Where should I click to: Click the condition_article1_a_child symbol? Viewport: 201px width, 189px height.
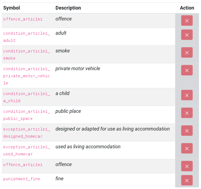click(27, 97)
